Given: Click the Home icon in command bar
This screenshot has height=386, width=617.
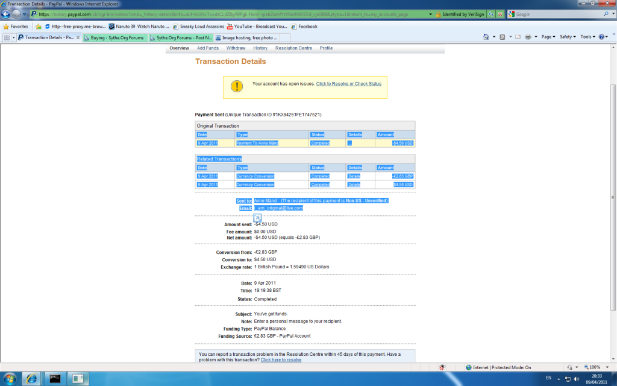Looking at the screenshot, I should [486, 37].
